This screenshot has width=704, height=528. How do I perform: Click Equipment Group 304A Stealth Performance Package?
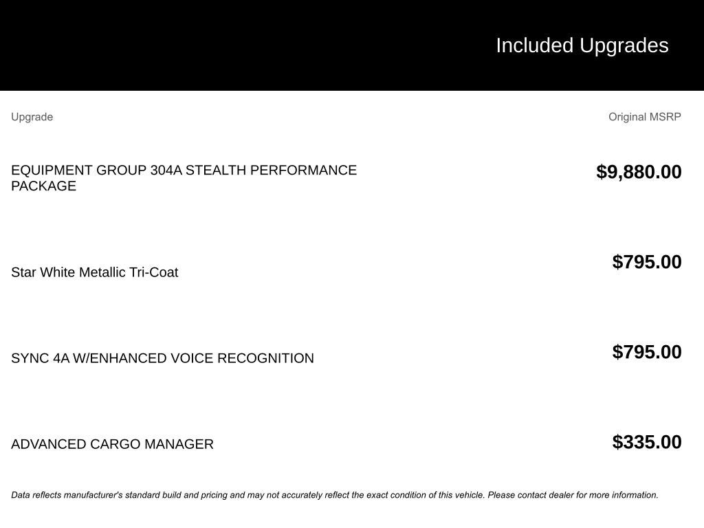[x=184, y=178]
